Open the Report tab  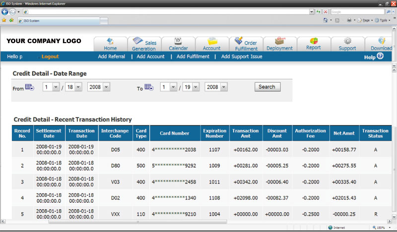click(314, 44)
